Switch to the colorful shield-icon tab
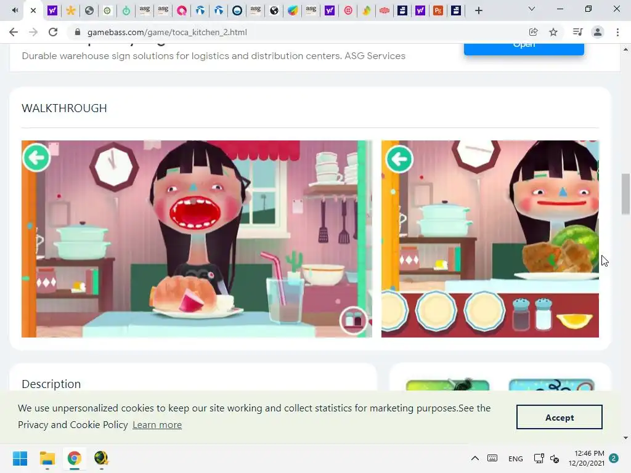 293,10
